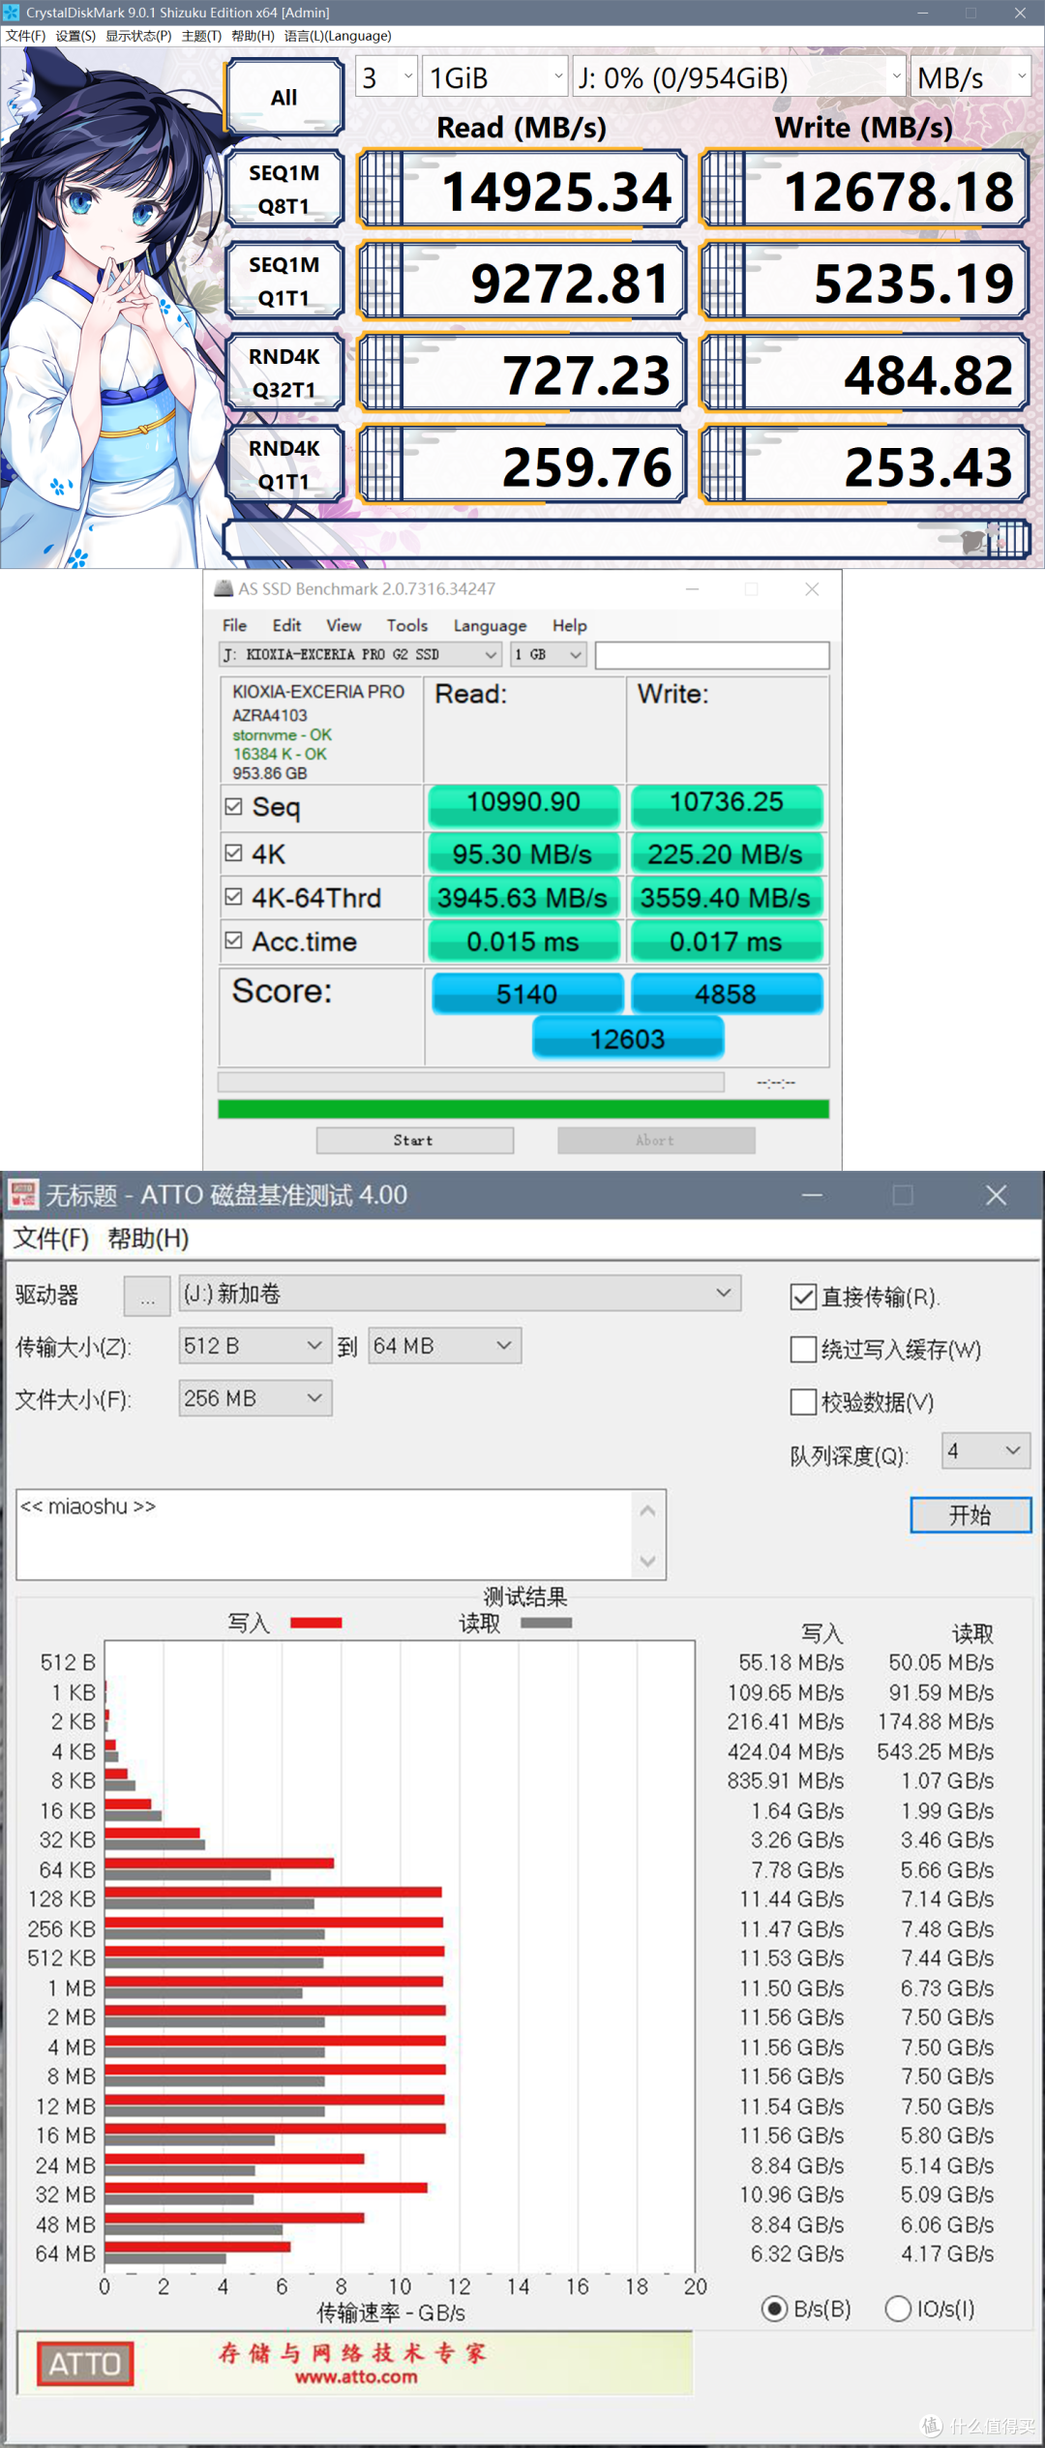Open the MB/s unit dropdown
This screenshot has width=1045, height=2448.
click(971, 76)
